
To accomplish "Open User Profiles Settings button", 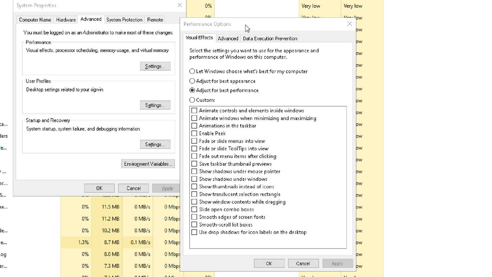I will coord(155,105).
